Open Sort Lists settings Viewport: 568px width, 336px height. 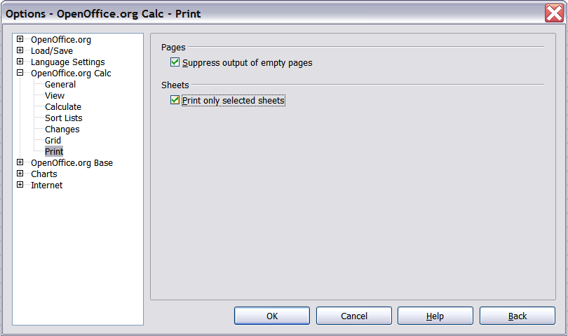[64, 118]
